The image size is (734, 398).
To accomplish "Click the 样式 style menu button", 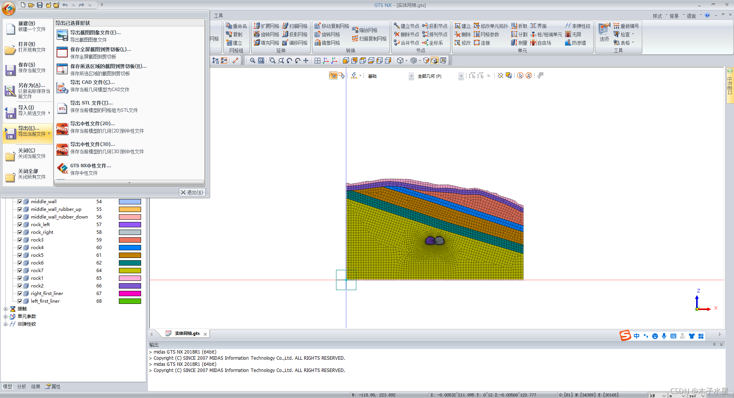I will [x=660, y=16].
